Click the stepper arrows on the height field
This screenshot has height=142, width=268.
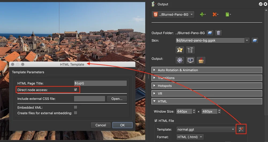click(x=219, y=111)
